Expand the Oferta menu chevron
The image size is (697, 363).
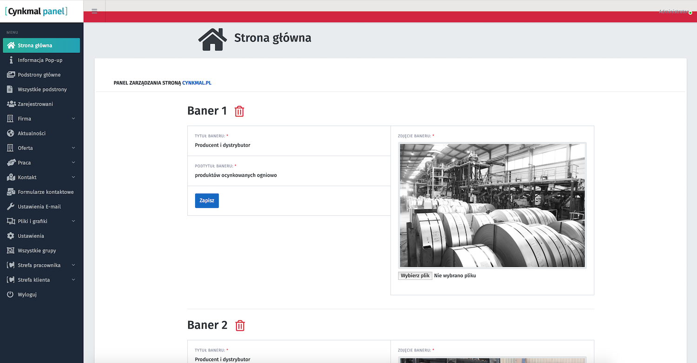[73, 148]
